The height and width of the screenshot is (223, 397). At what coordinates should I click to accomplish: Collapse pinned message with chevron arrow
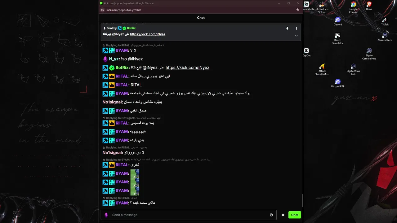296,35
